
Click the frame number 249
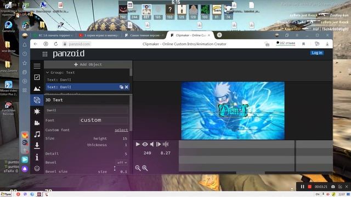click(x=148, y=153)
